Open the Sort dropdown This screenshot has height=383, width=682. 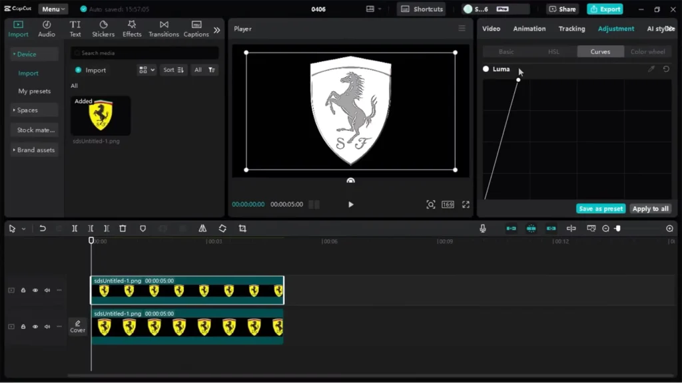tap(173, 70)
